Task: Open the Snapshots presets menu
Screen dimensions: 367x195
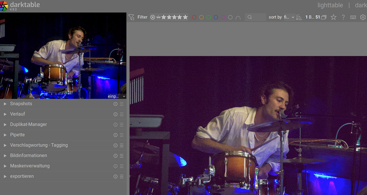Action: (x=122, y=104)
